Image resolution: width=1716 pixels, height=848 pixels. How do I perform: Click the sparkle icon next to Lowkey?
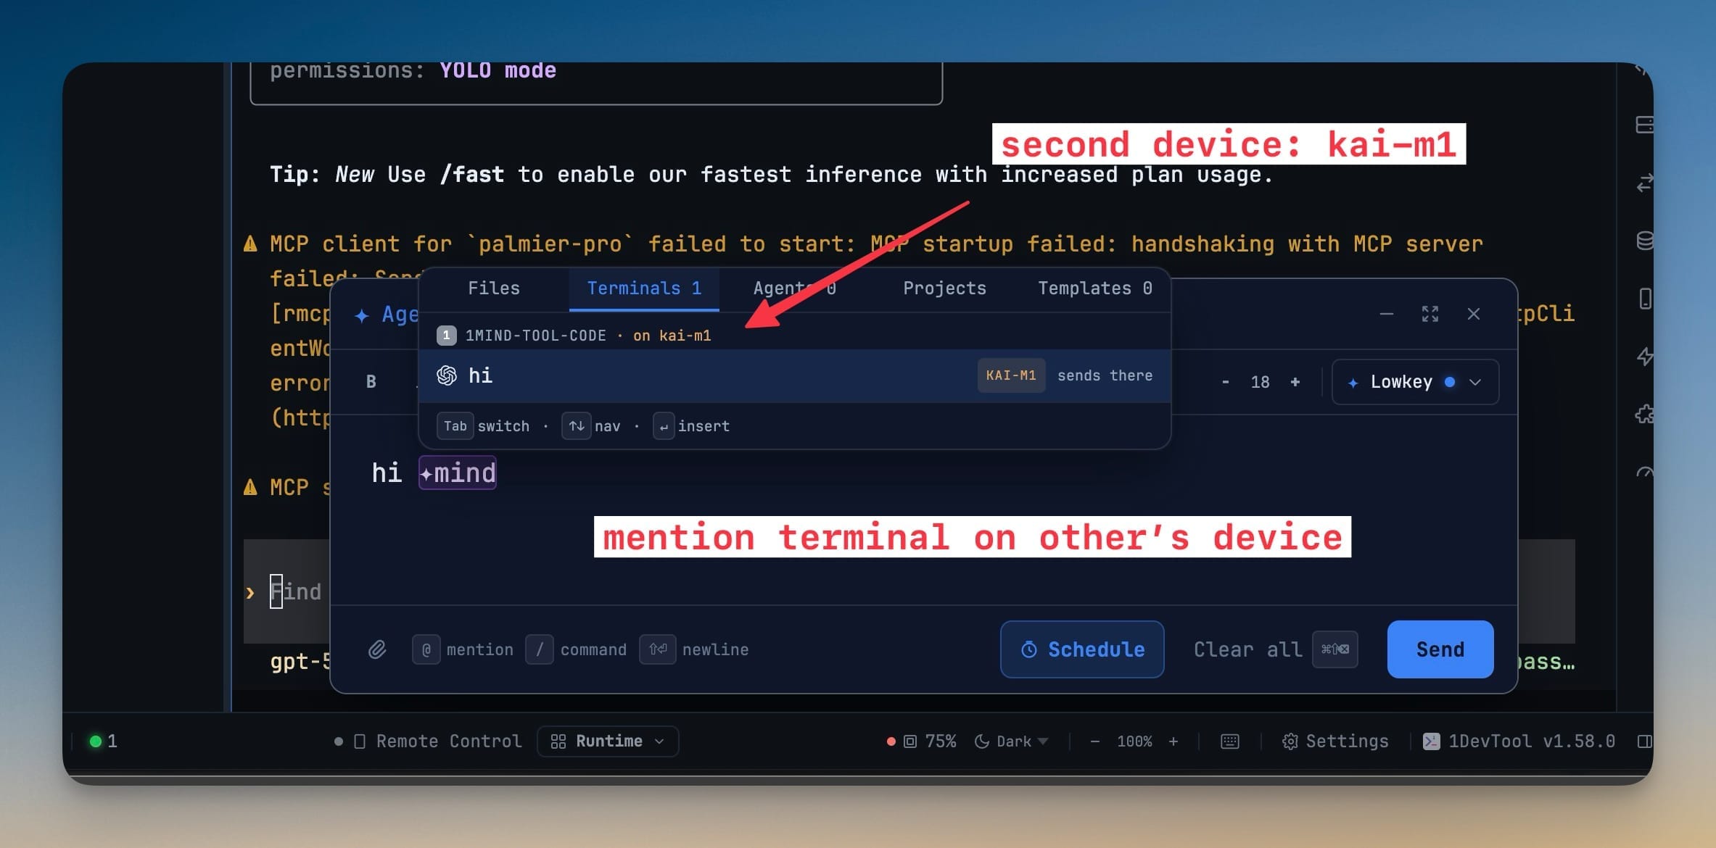(1353, 383)
